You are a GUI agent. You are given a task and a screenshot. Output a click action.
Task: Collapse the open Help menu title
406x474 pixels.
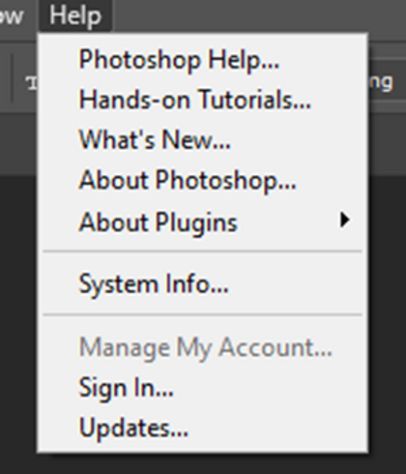click(75, 15)
